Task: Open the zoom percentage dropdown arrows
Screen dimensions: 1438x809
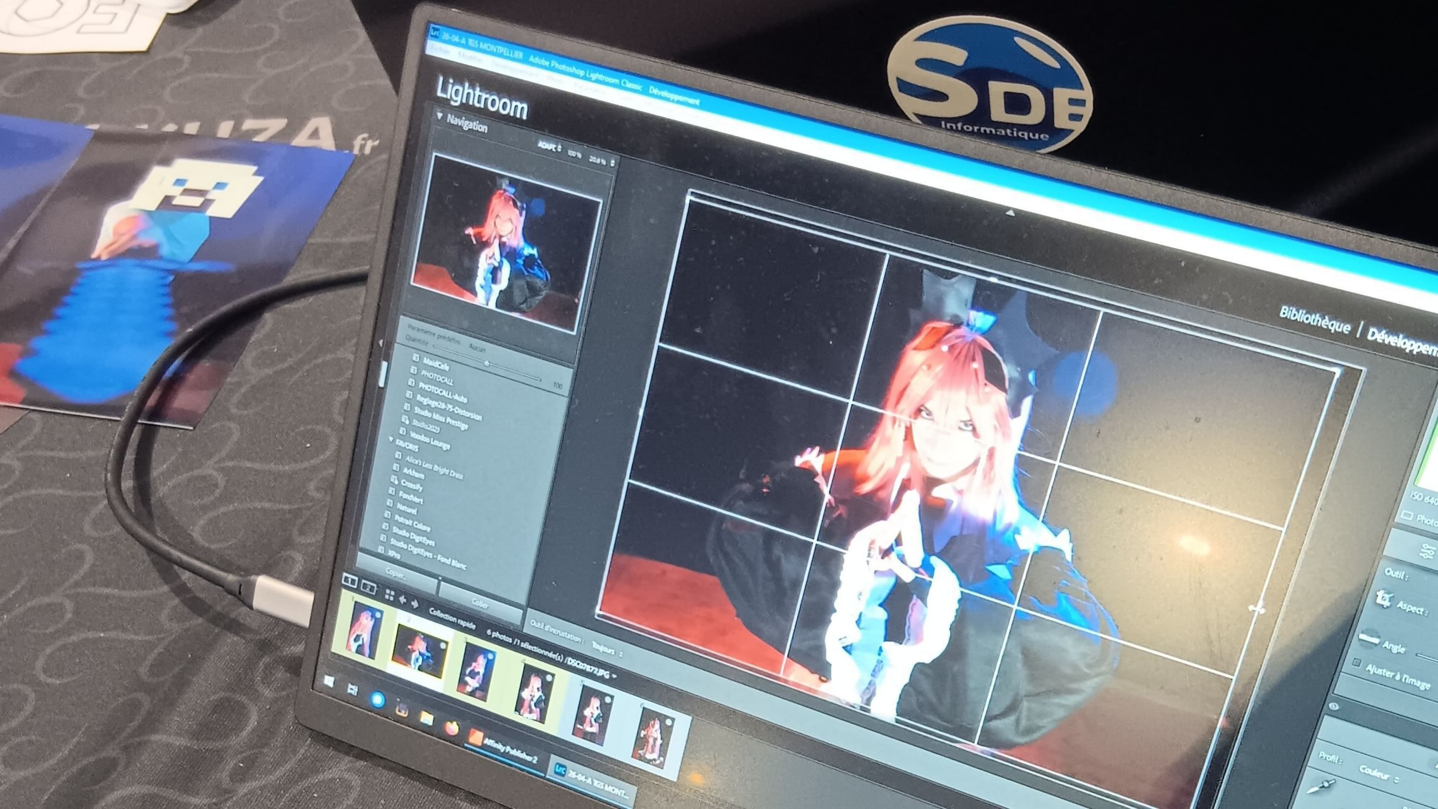Action: [612, 163]
